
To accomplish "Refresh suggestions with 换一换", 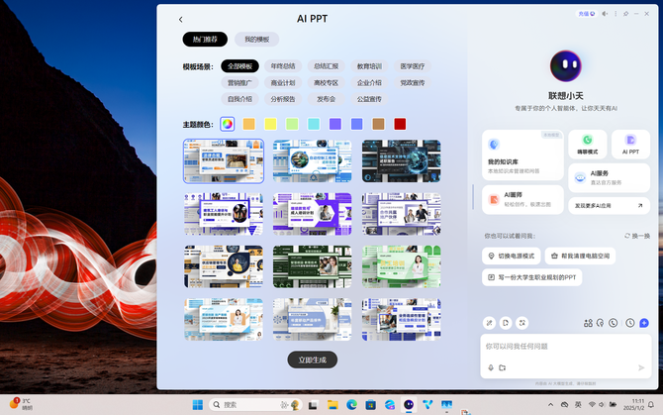I will click(637, 236).
